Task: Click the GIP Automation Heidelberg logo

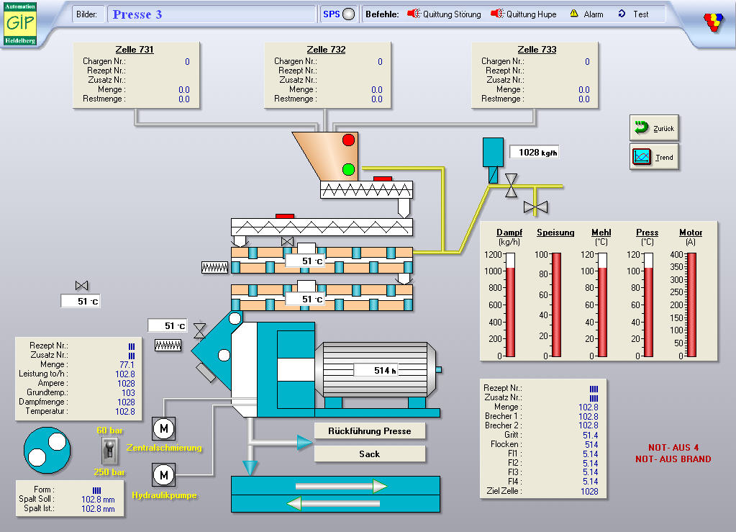Action: [20, 22]
